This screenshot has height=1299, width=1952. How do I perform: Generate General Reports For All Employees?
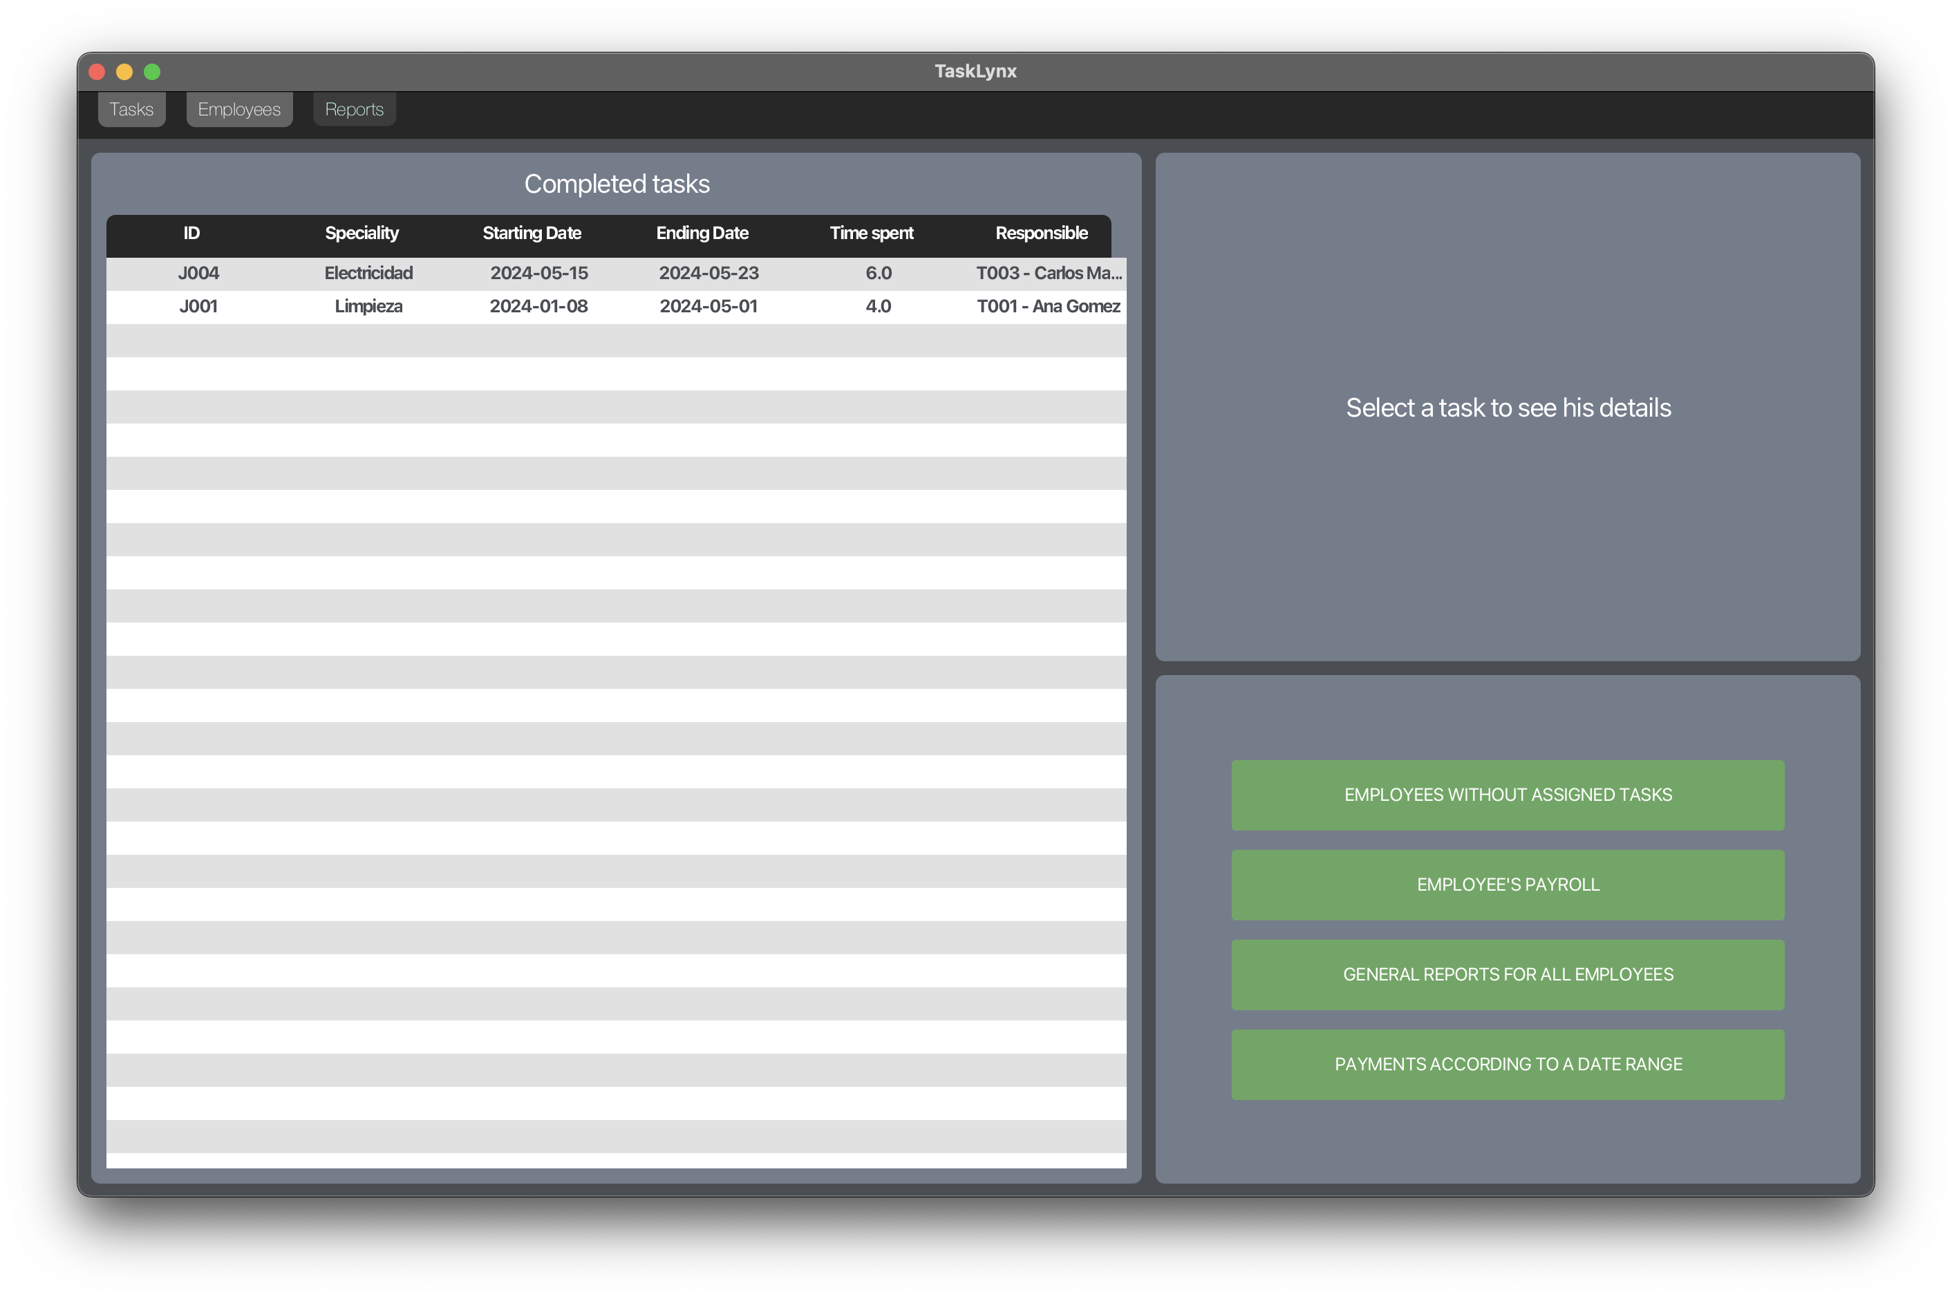pos(1507,974)
